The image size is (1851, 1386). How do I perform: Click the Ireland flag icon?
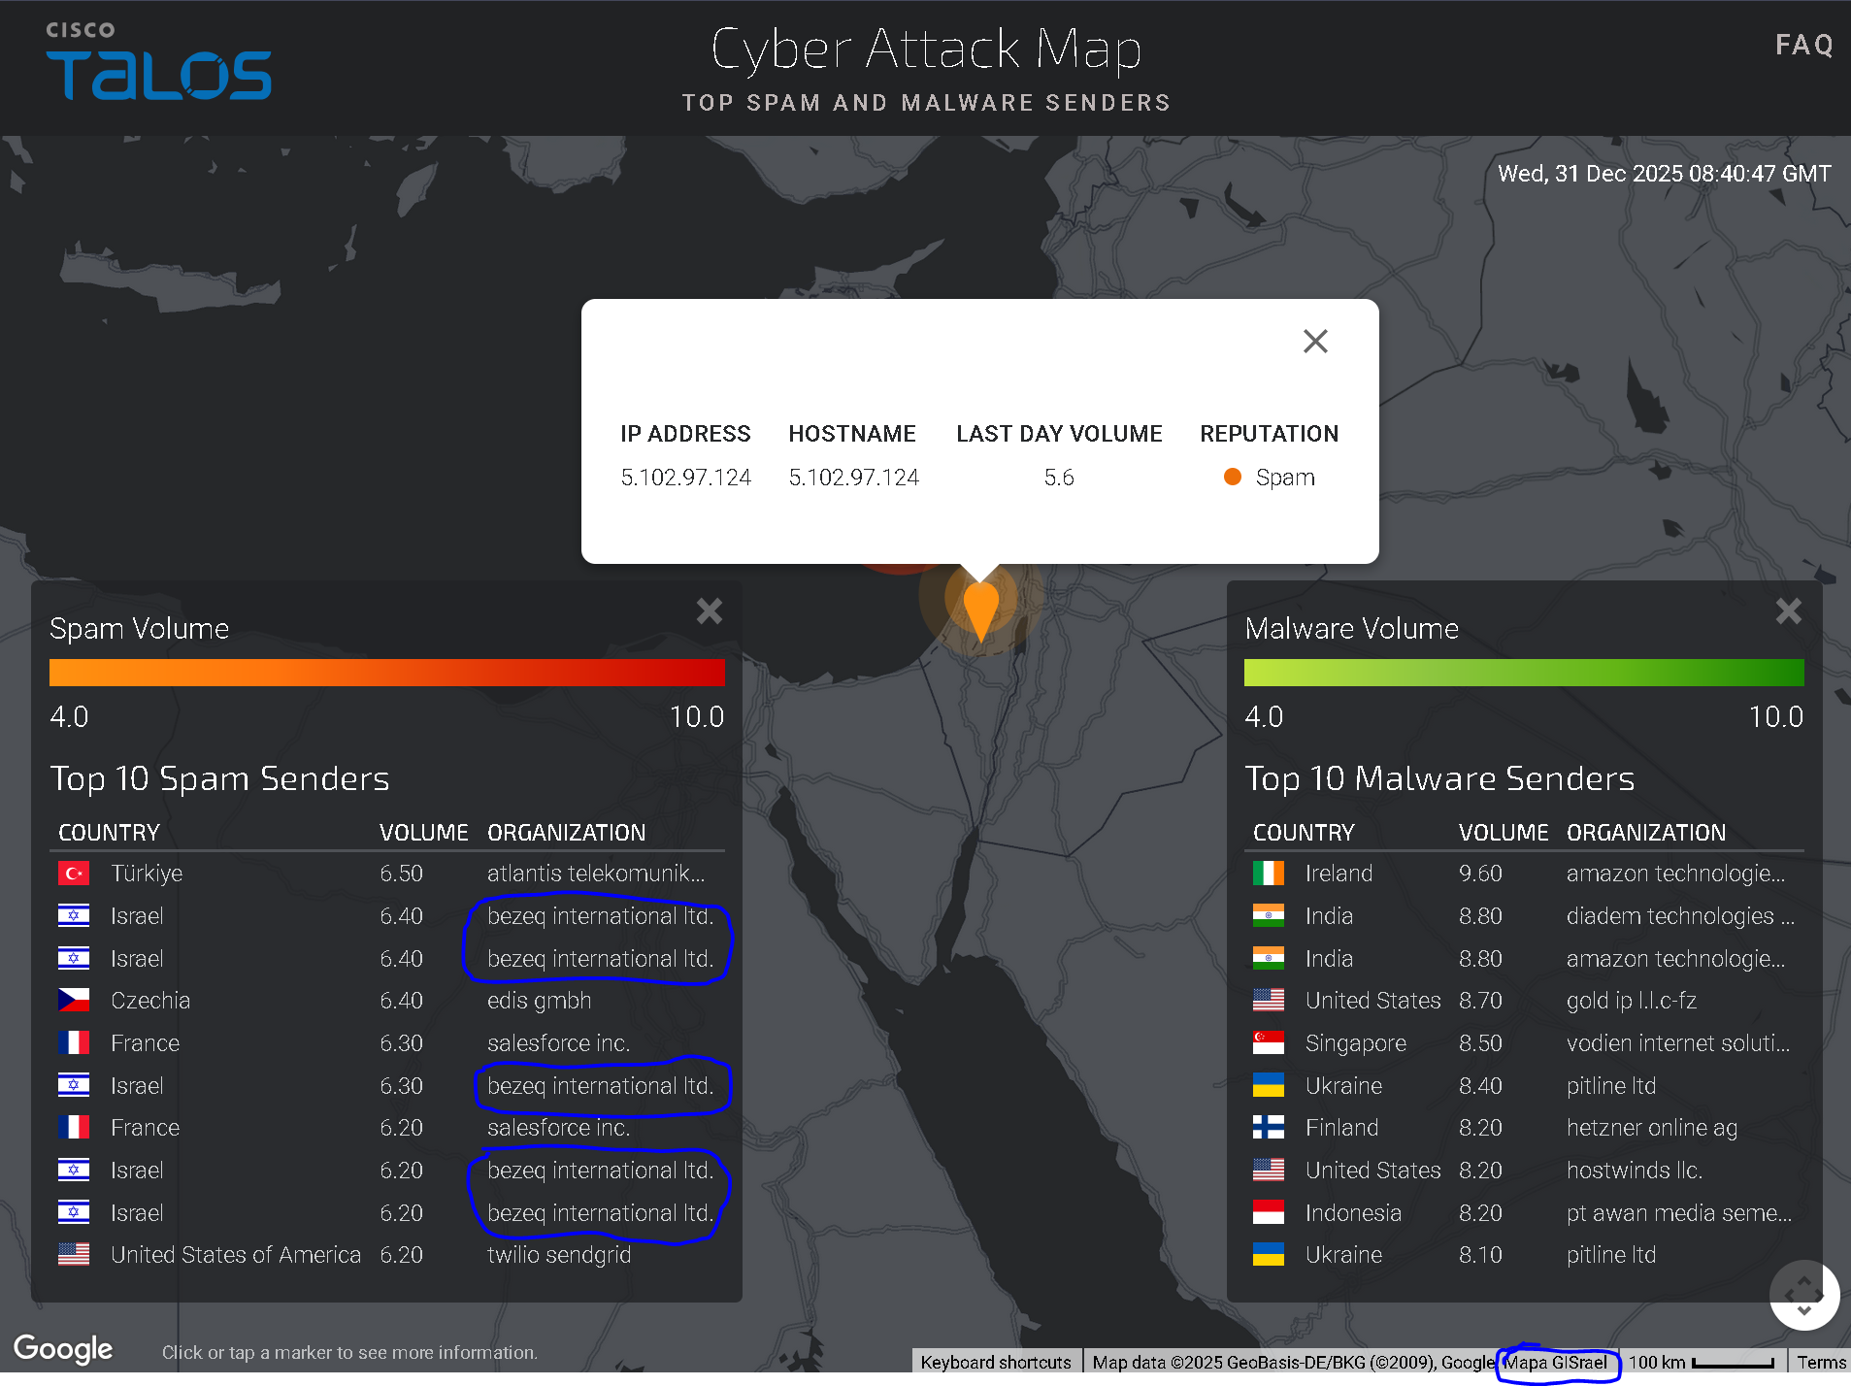1269,874
